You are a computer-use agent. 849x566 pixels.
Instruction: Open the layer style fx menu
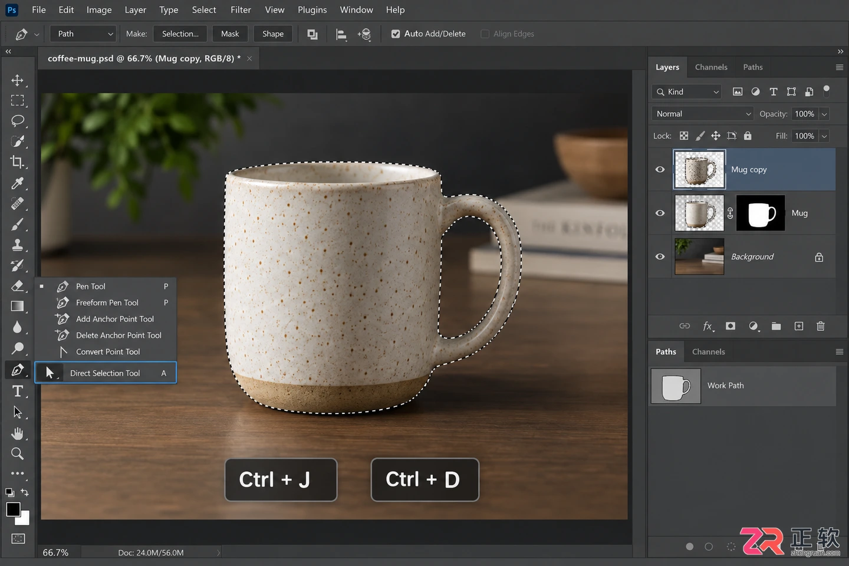(708, 326)
